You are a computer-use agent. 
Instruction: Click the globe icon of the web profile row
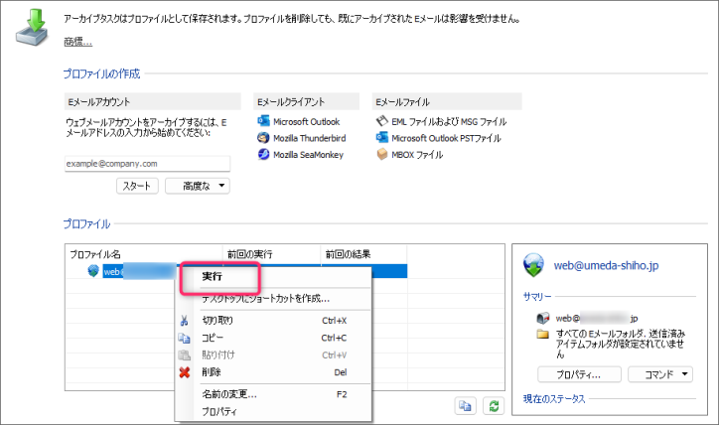coord(93,271)
